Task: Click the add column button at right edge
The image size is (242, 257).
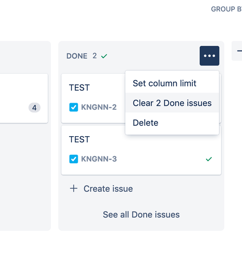Action: click(237, 51)
